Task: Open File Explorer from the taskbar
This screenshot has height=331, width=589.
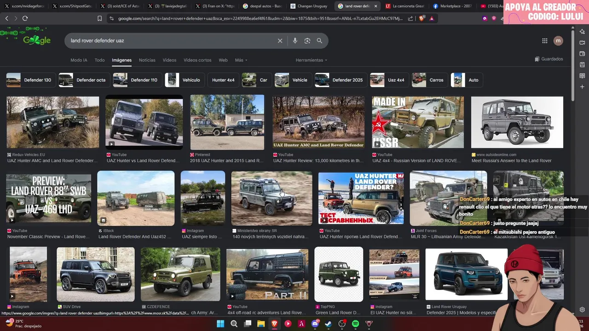Action: (261, 324)
